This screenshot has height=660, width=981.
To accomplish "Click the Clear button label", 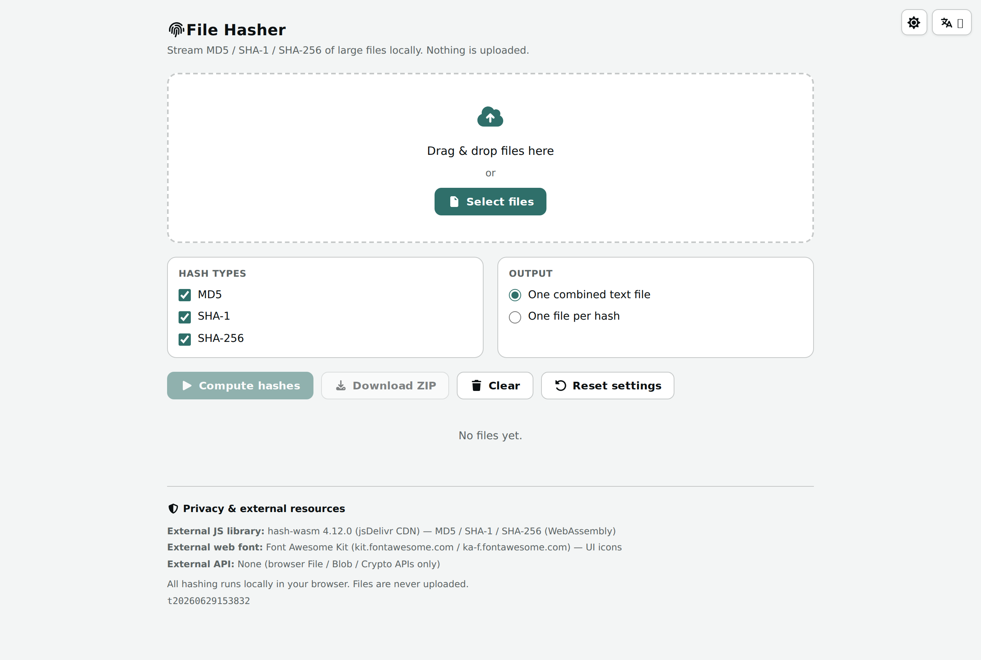I will [x=504, y=386].
